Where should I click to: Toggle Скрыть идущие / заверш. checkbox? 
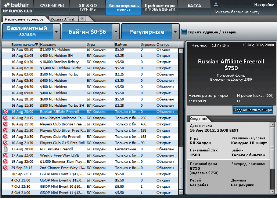pyautogui.click(x=184, y=32)
